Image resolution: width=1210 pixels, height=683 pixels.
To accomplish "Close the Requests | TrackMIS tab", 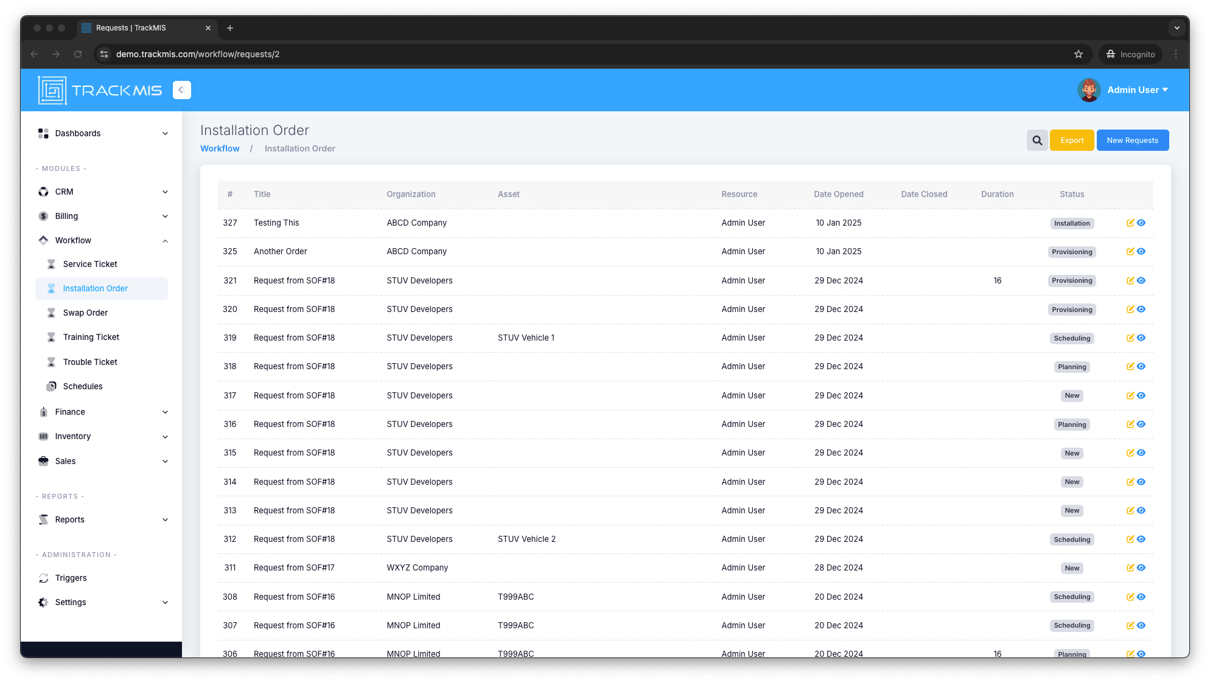I will (x=208, y=28).
